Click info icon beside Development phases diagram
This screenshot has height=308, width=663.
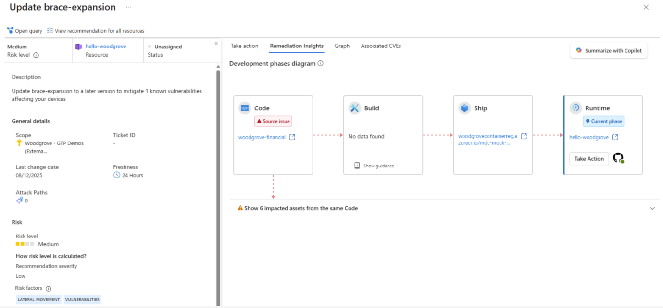[x=321, y=64]
